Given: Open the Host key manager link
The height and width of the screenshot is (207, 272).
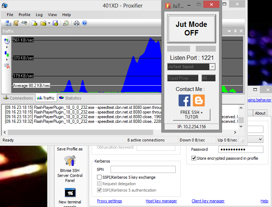Looking at the screenshot, I should (x=161, y=201).
